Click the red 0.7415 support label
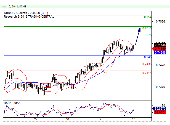This screenshot has height=125, width=170. pos(147,73)
